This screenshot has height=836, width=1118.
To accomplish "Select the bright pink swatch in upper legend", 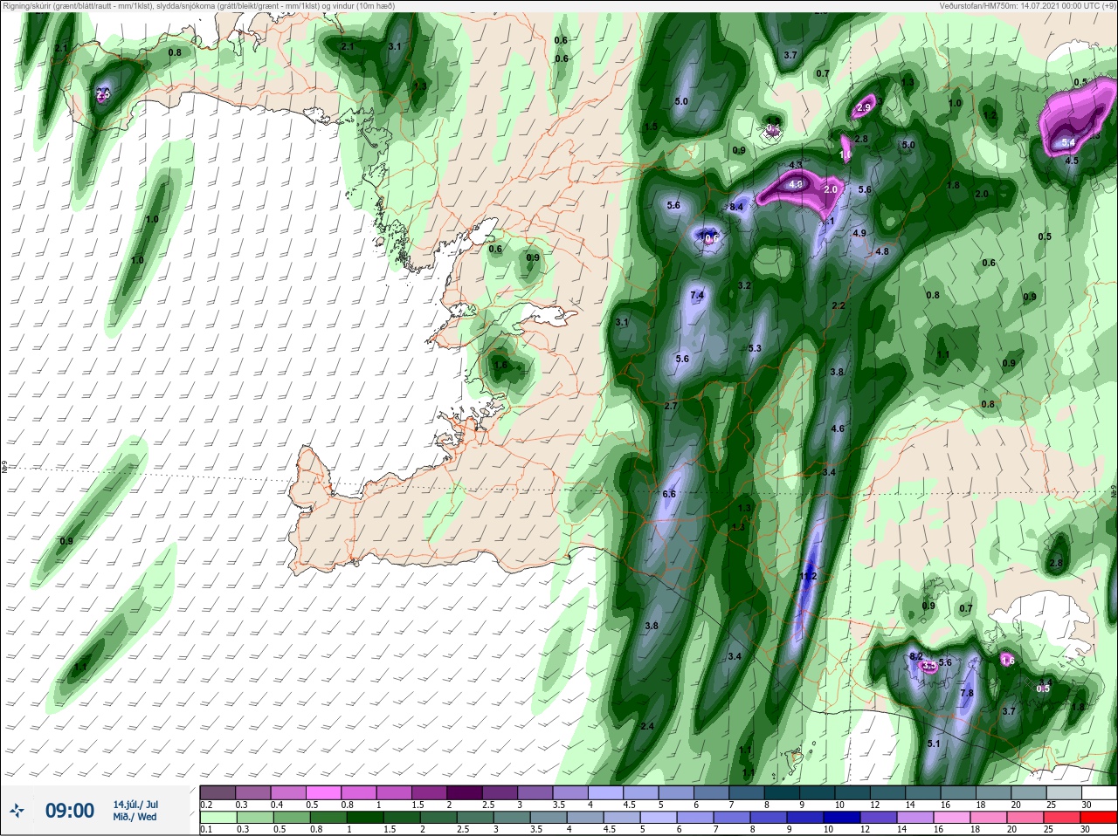I will click(x=324, y=792).
